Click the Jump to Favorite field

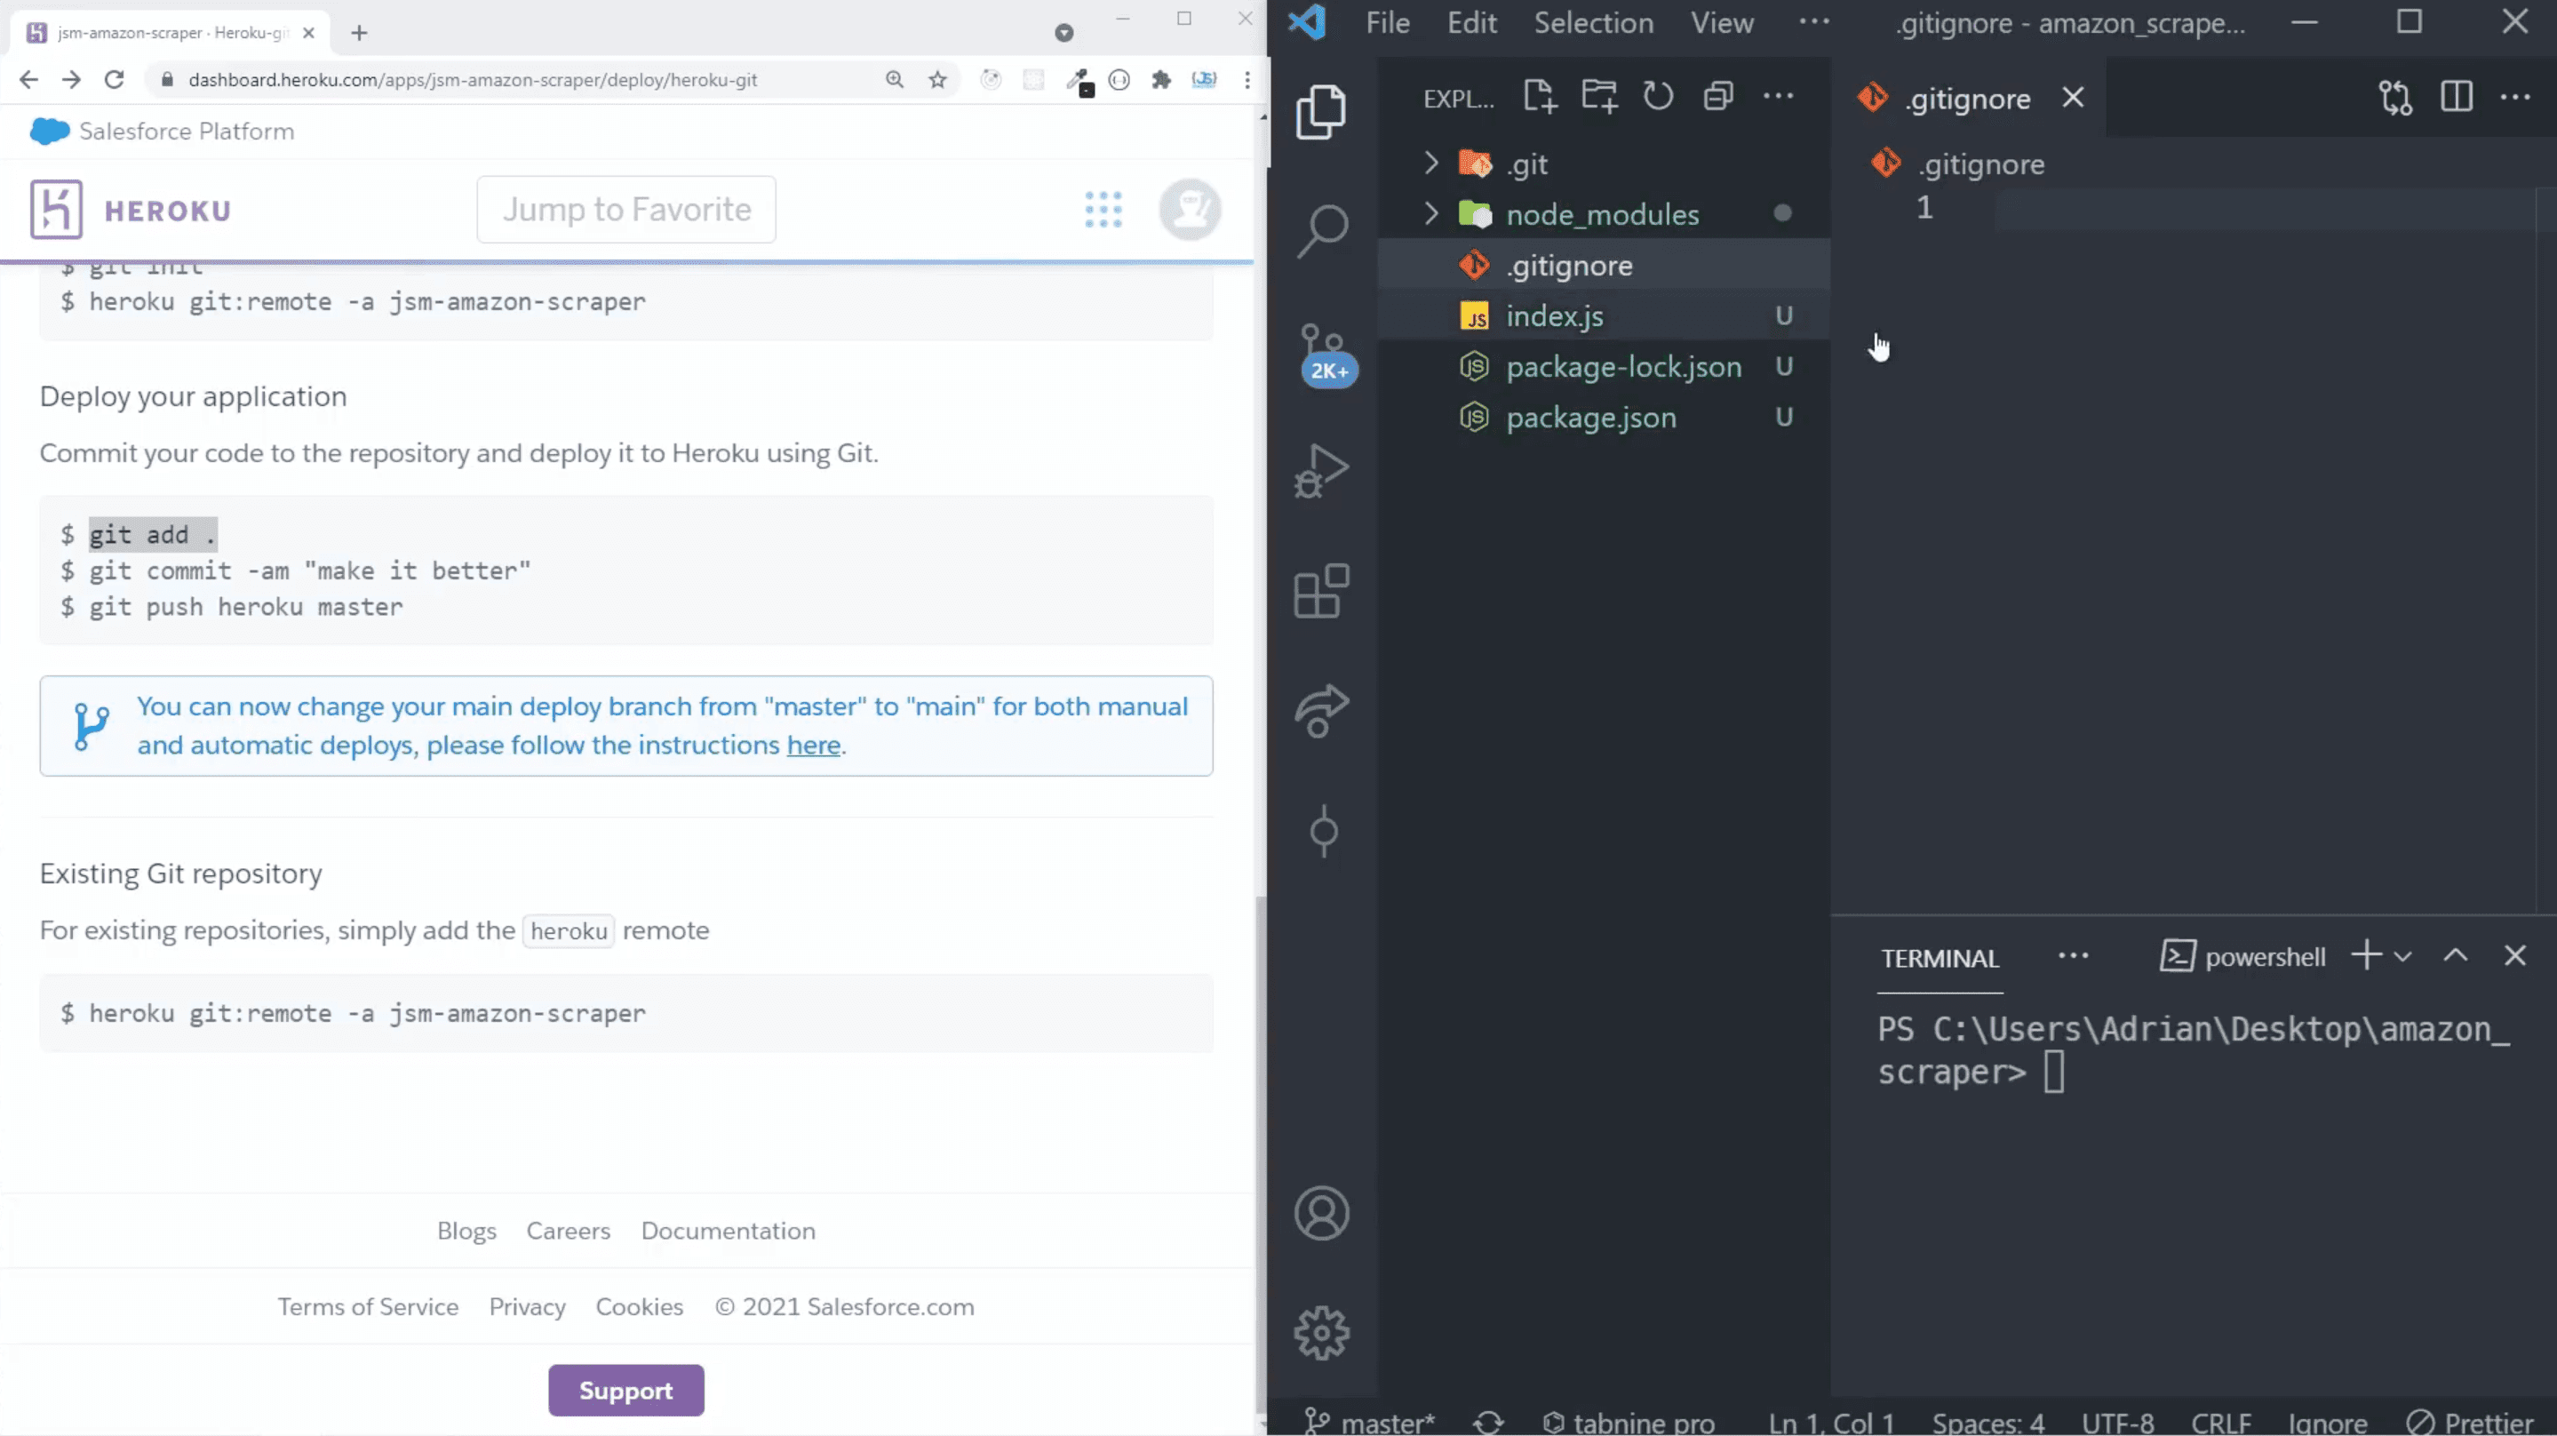pyautogui.click(x=625, y=210)
